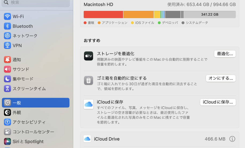Click the おすすめ section heading
The width and height of the screenshot is (245, 148).
click(x=92, y=41)
